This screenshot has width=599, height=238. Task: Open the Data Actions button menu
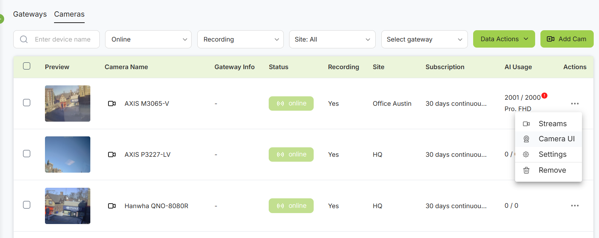504,39
